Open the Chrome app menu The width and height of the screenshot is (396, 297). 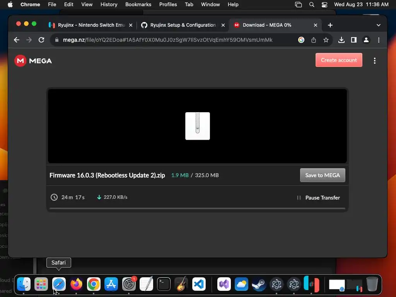30,4
